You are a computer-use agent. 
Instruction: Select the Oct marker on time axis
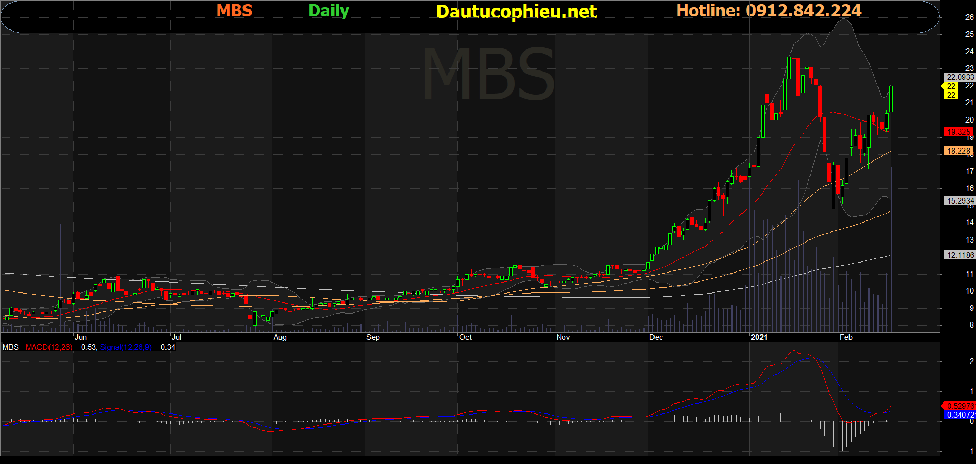click(x=465, y=337)
